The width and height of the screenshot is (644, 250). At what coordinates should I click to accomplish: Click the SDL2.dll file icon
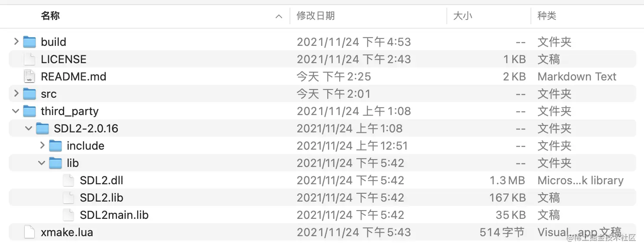tap(68, 180)
